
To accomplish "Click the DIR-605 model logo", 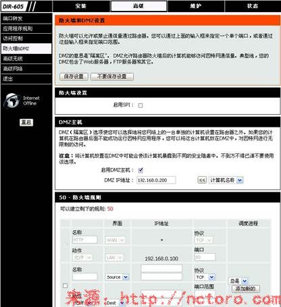I will pyautogui.click(x=13, y=7).
